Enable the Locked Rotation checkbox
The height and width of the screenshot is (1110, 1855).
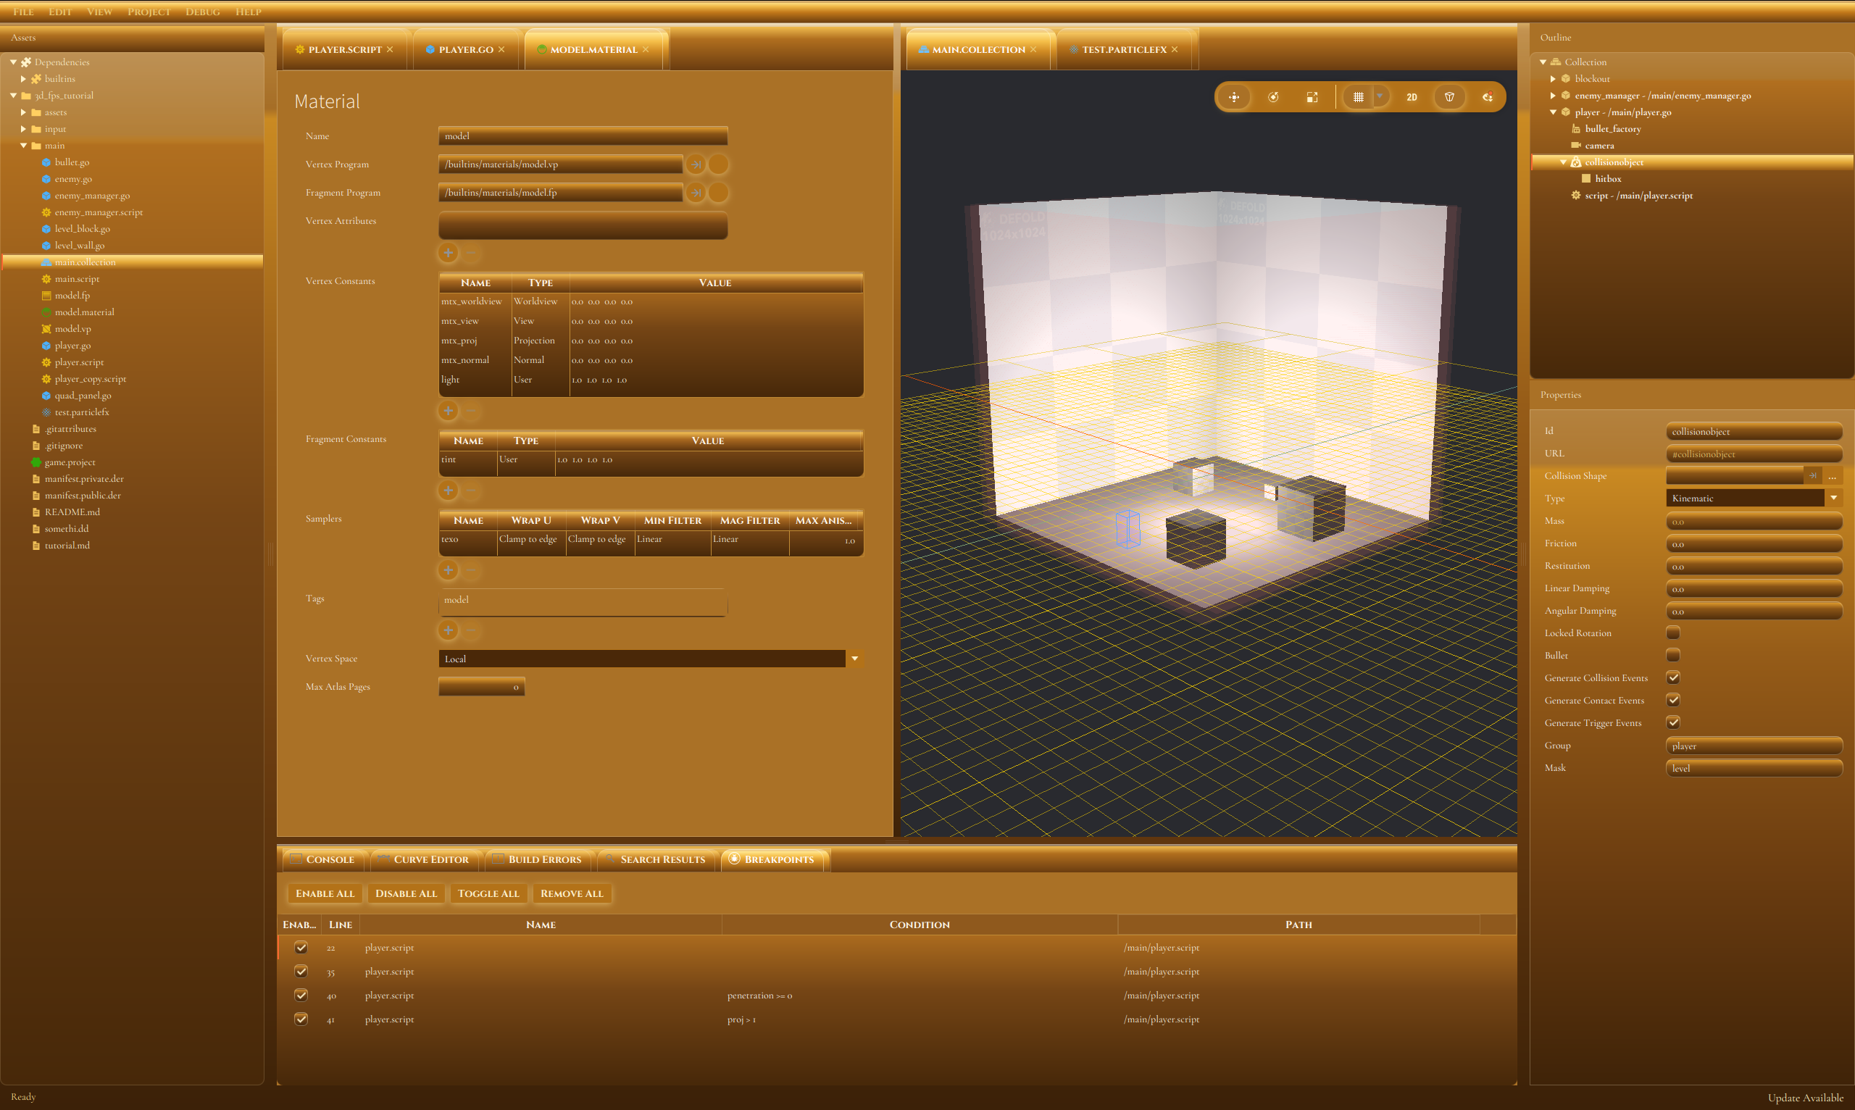(x=1673, y=633)
